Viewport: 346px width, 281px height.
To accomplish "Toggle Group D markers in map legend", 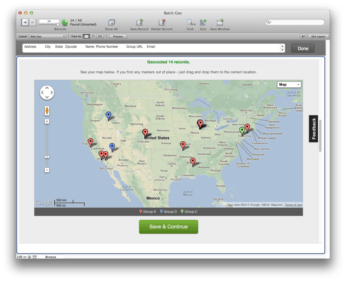I will coord(168,211).
